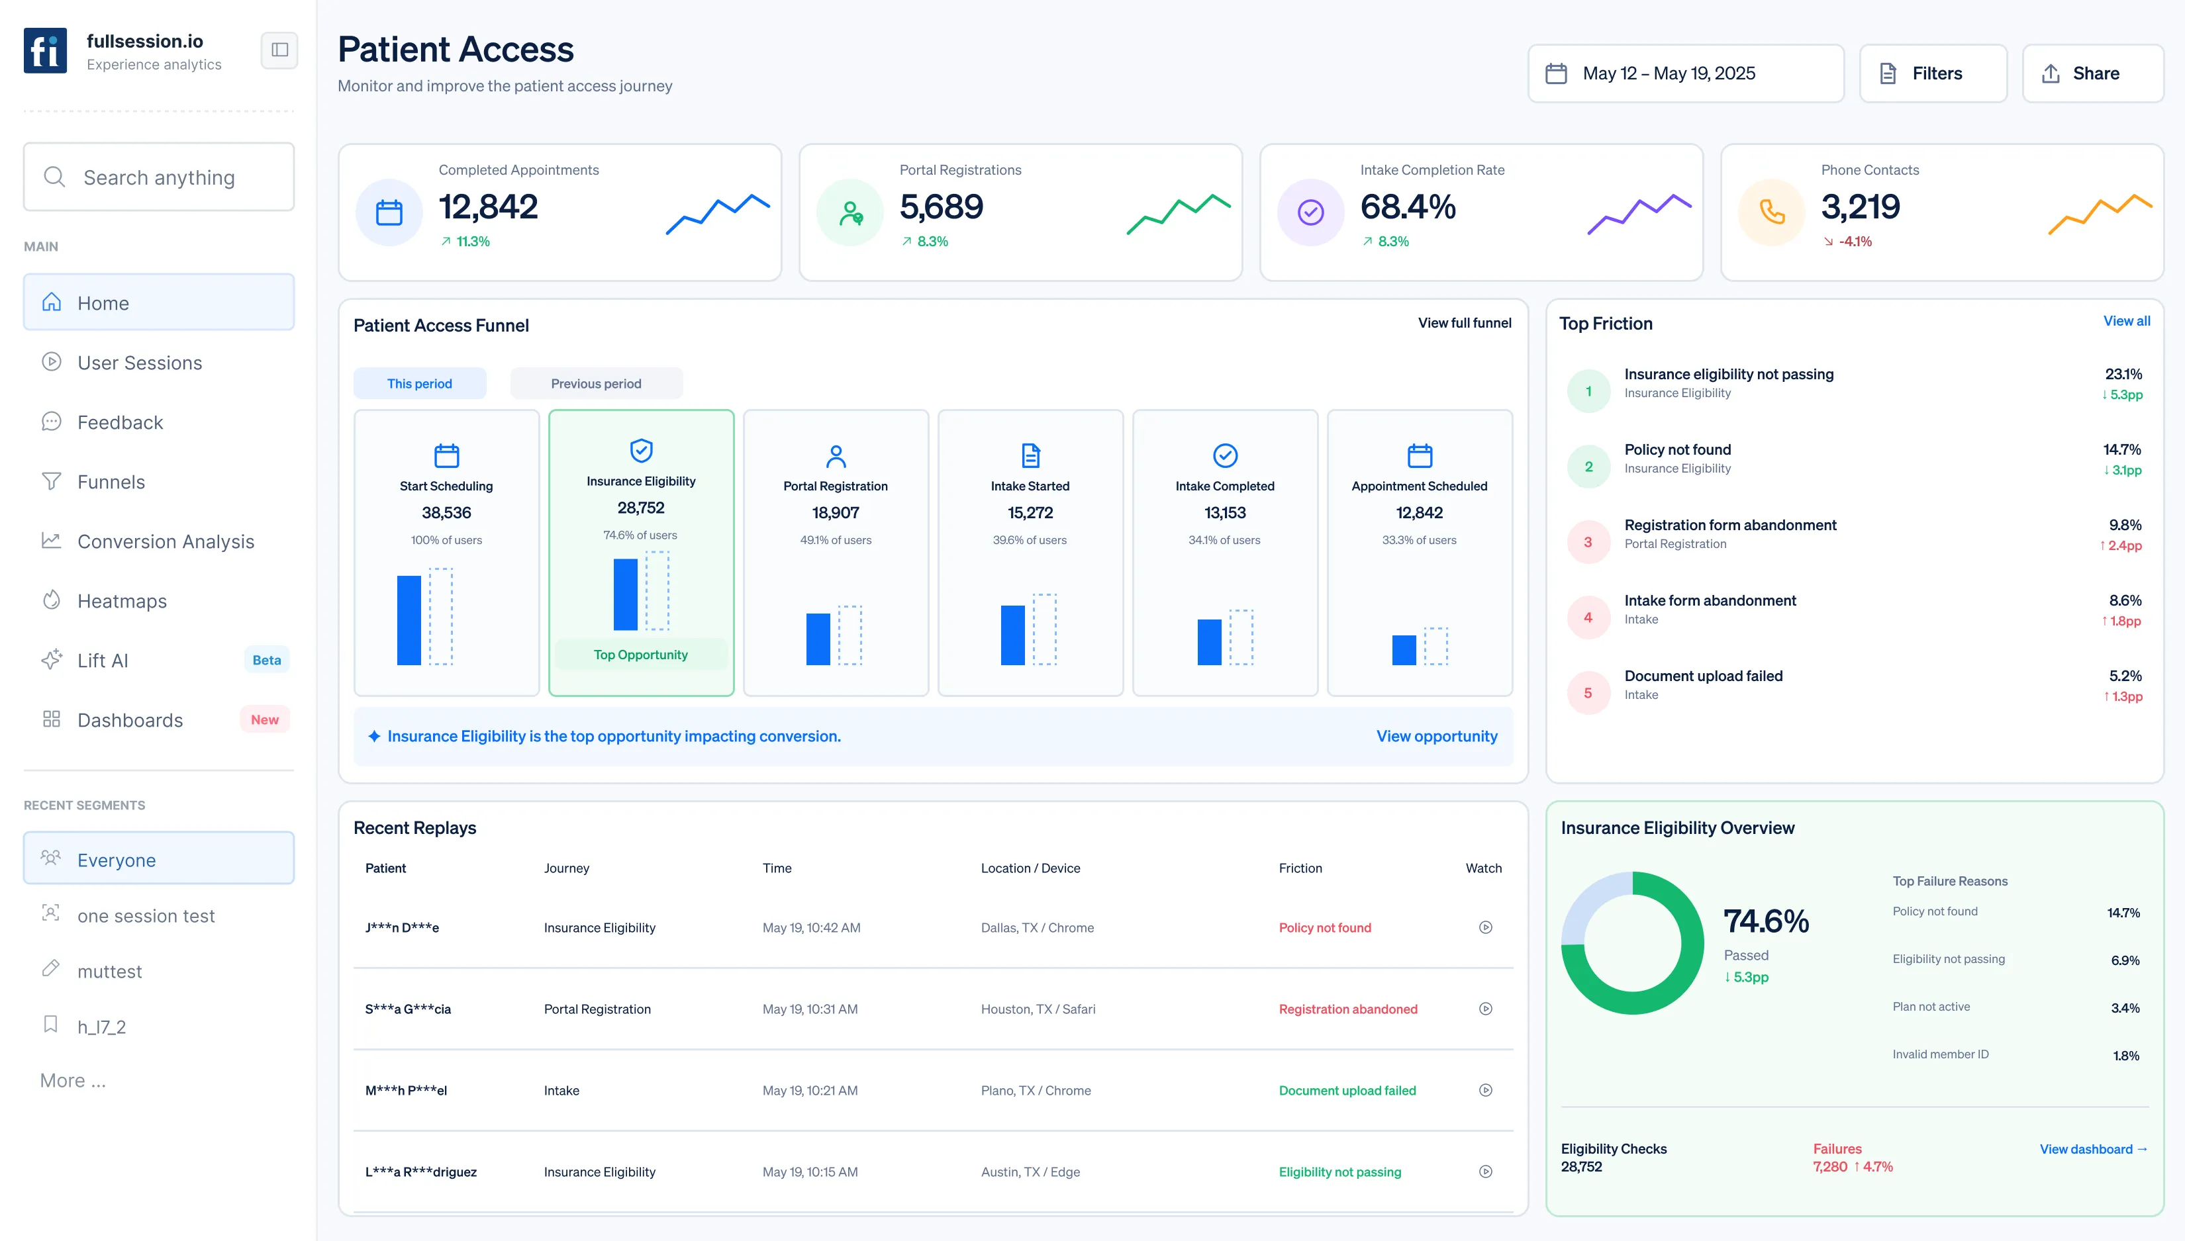Expand More segments list
The height and width of the screenshot is (1241, 2185).
coord(73,1081)
